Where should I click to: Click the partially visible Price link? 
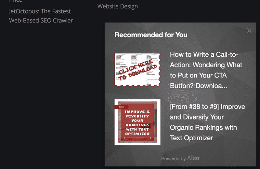pos(16,1)
